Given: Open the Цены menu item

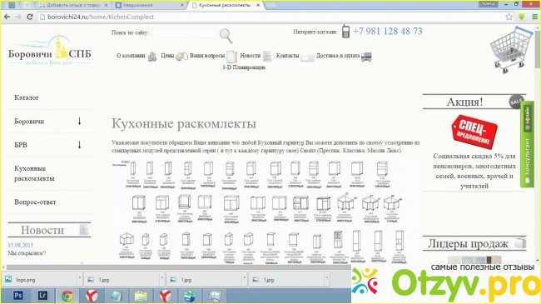Looking at the screenshot, I should point(167,56).
